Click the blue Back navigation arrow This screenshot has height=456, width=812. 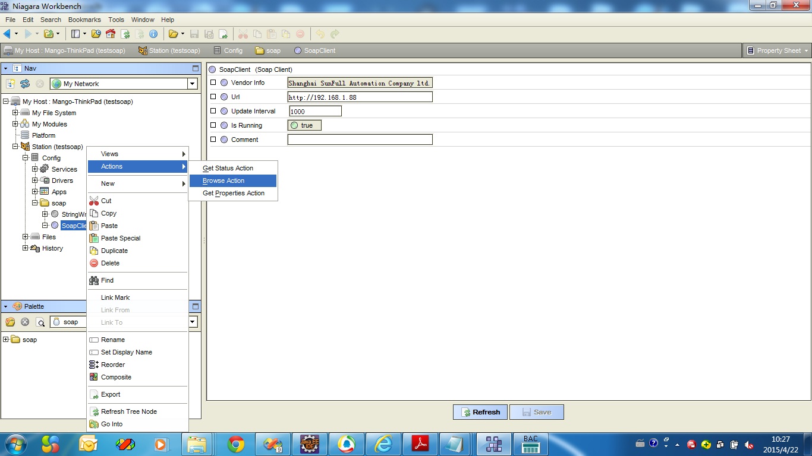point(7,34)
